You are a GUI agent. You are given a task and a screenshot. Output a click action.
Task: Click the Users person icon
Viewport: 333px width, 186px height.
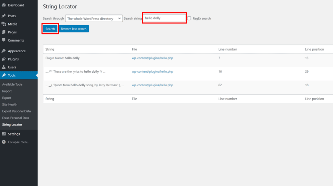3,67
